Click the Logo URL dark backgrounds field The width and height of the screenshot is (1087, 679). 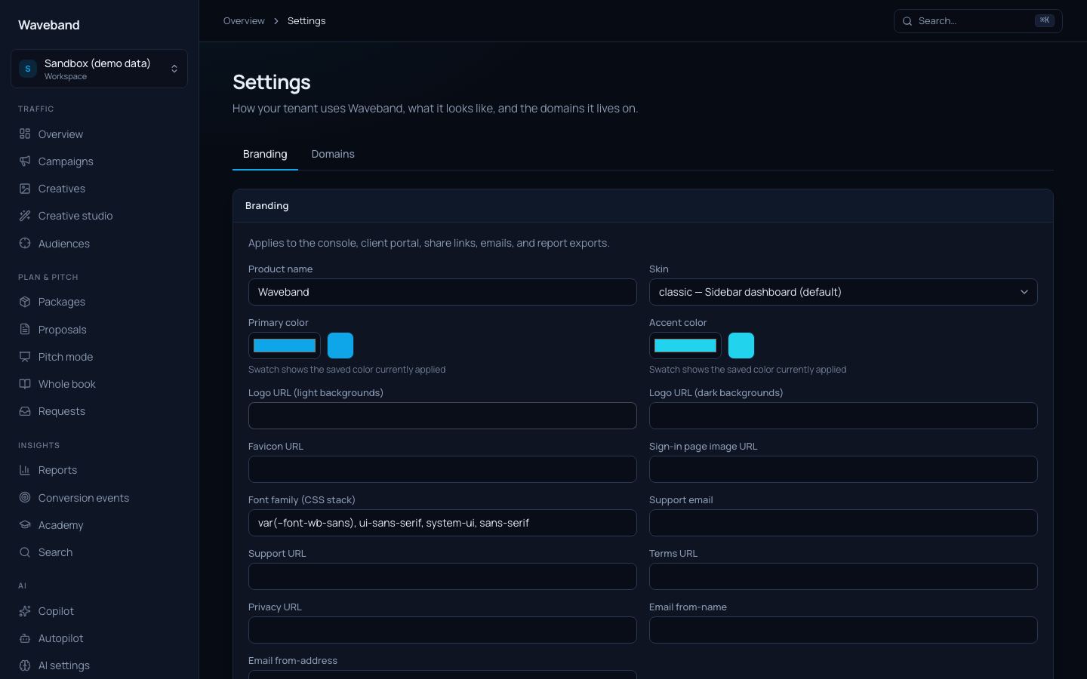click(x=843, y=416)
